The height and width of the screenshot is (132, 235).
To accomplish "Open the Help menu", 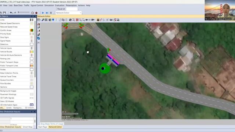I will (x=88, y=5).
